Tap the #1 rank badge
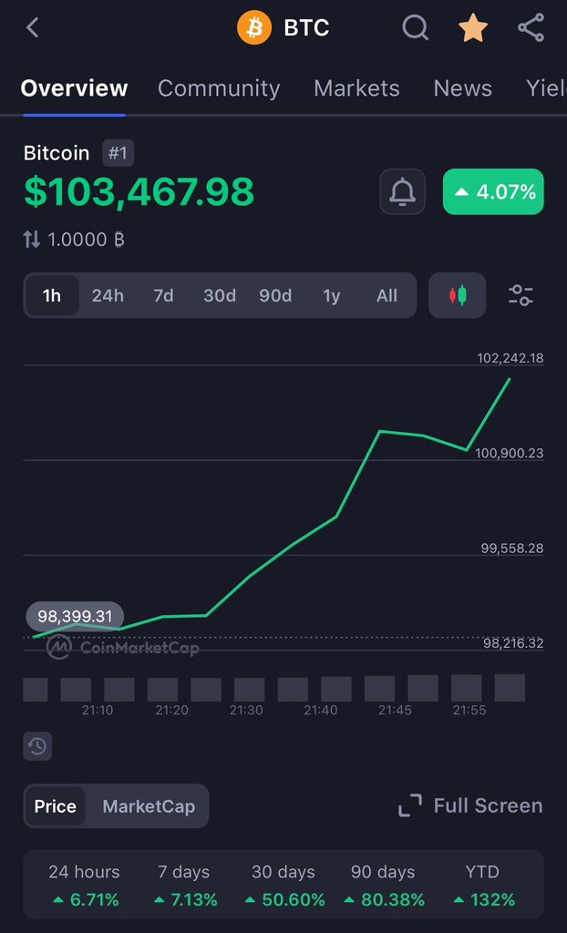Screen dimensions: 567x933 [x=118, y=153]
